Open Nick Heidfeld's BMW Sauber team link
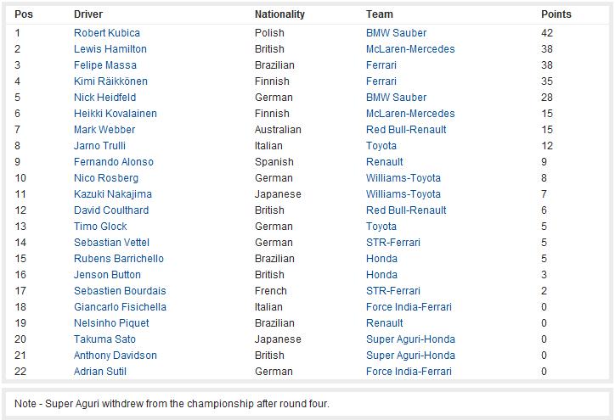This screenshot has height=420, width=615. pos(396,98)
